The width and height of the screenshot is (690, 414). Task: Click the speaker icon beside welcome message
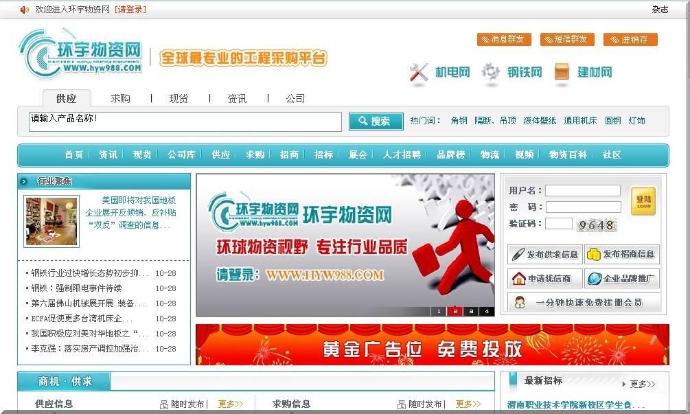(x=25, y=9)
